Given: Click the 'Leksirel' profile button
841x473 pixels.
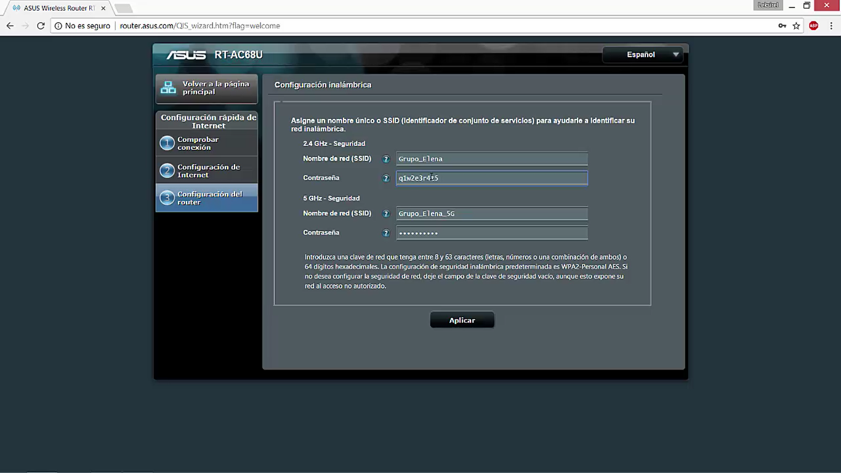Looking at the screenshot, I should click(x=768, y=5).
